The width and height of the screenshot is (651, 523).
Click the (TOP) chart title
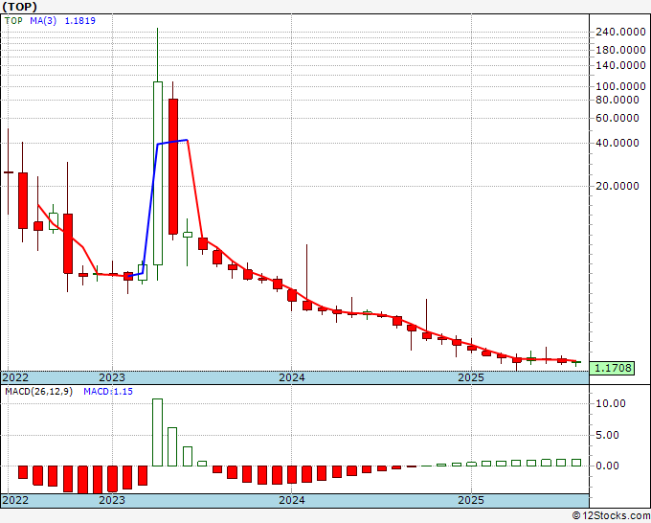point(19,7)
